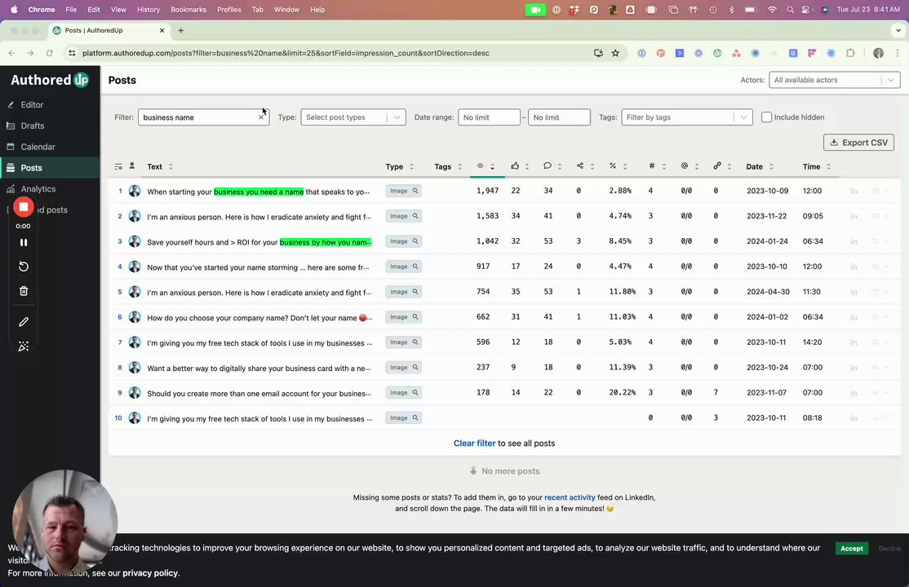Pause the recording in the floating toolbar
Viewport: 909px width, 587px height.
[23, 243]
